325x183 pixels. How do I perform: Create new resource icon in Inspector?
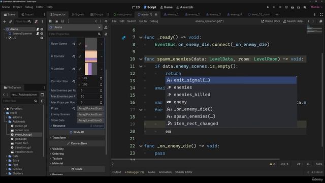tap(50, 21)
